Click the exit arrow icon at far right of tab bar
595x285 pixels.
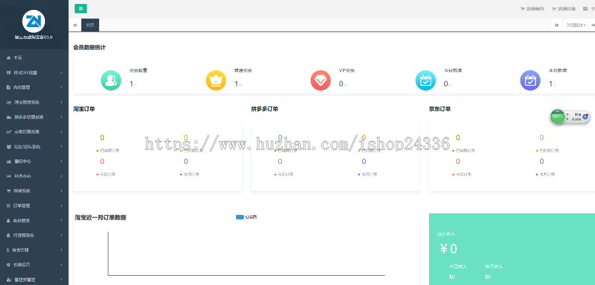(x=593, y=25)
